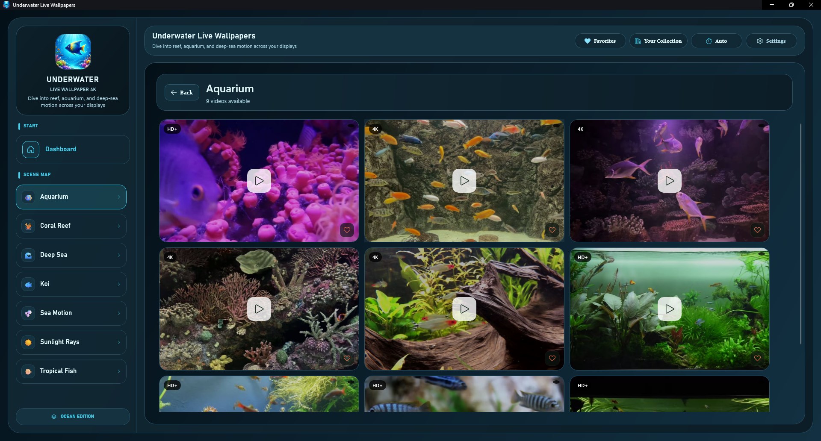Play the purple fish and pink coral video

pos(259,181)
